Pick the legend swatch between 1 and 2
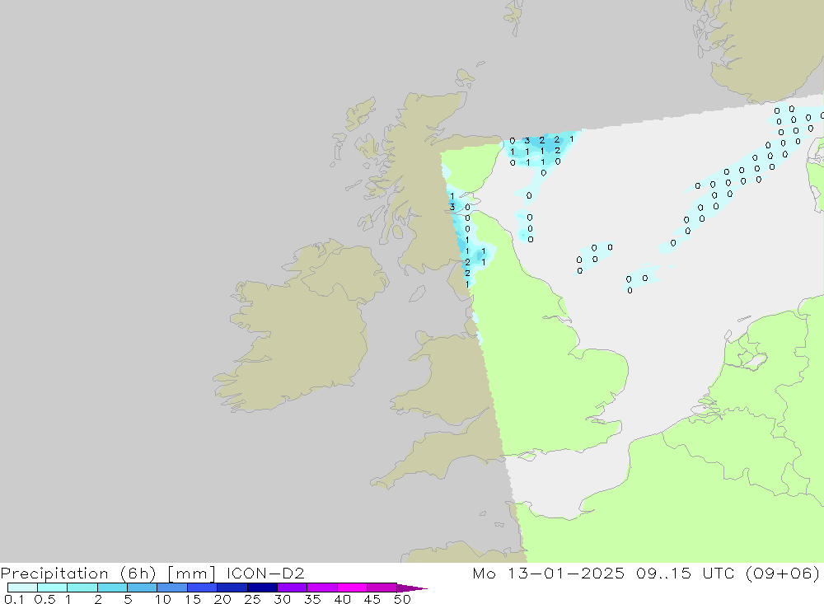This screenshot has height=604, width=824. (x=82, y=588)
